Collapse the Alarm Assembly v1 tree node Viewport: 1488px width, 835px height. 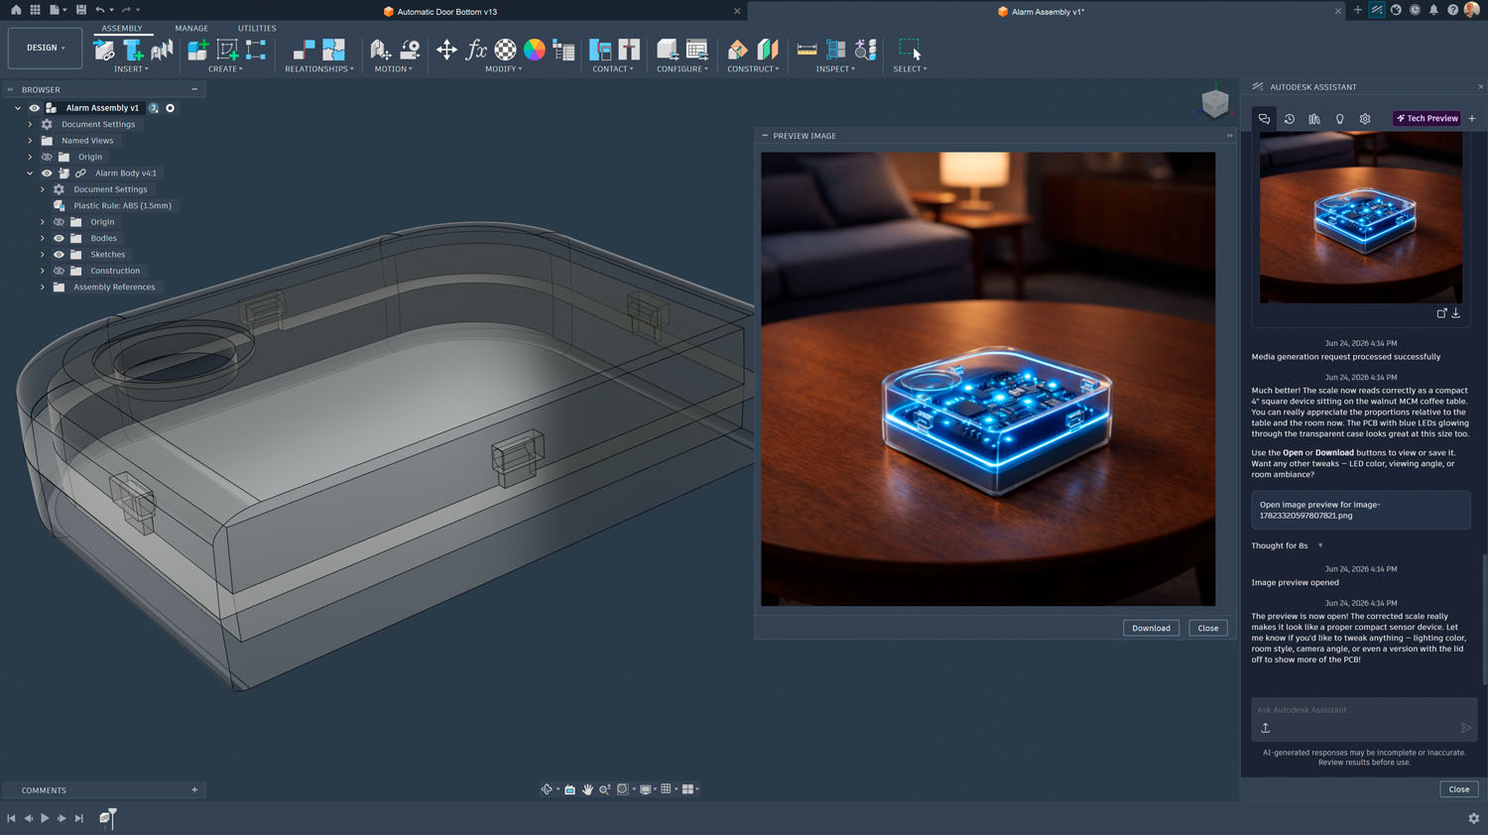[x=18, y=108]
